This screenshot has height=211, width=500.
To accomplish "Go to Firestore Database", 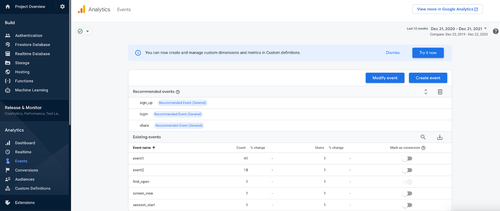I will [x=32, y=45].
